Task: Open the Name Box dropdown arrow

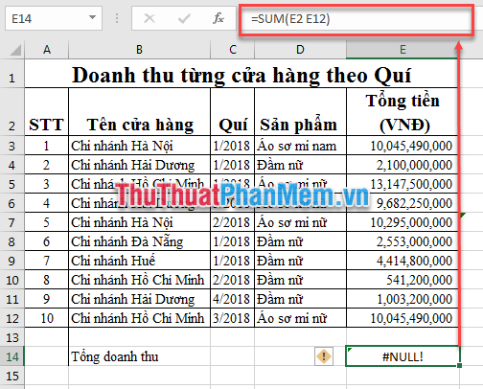Action: click(93, 17)
